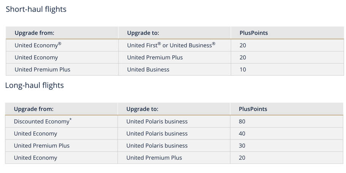Screen dimensions: 346x173
Task: Click short-haul United Economy with registered mark
Action: pyautogui.click(x=38, y=45)
